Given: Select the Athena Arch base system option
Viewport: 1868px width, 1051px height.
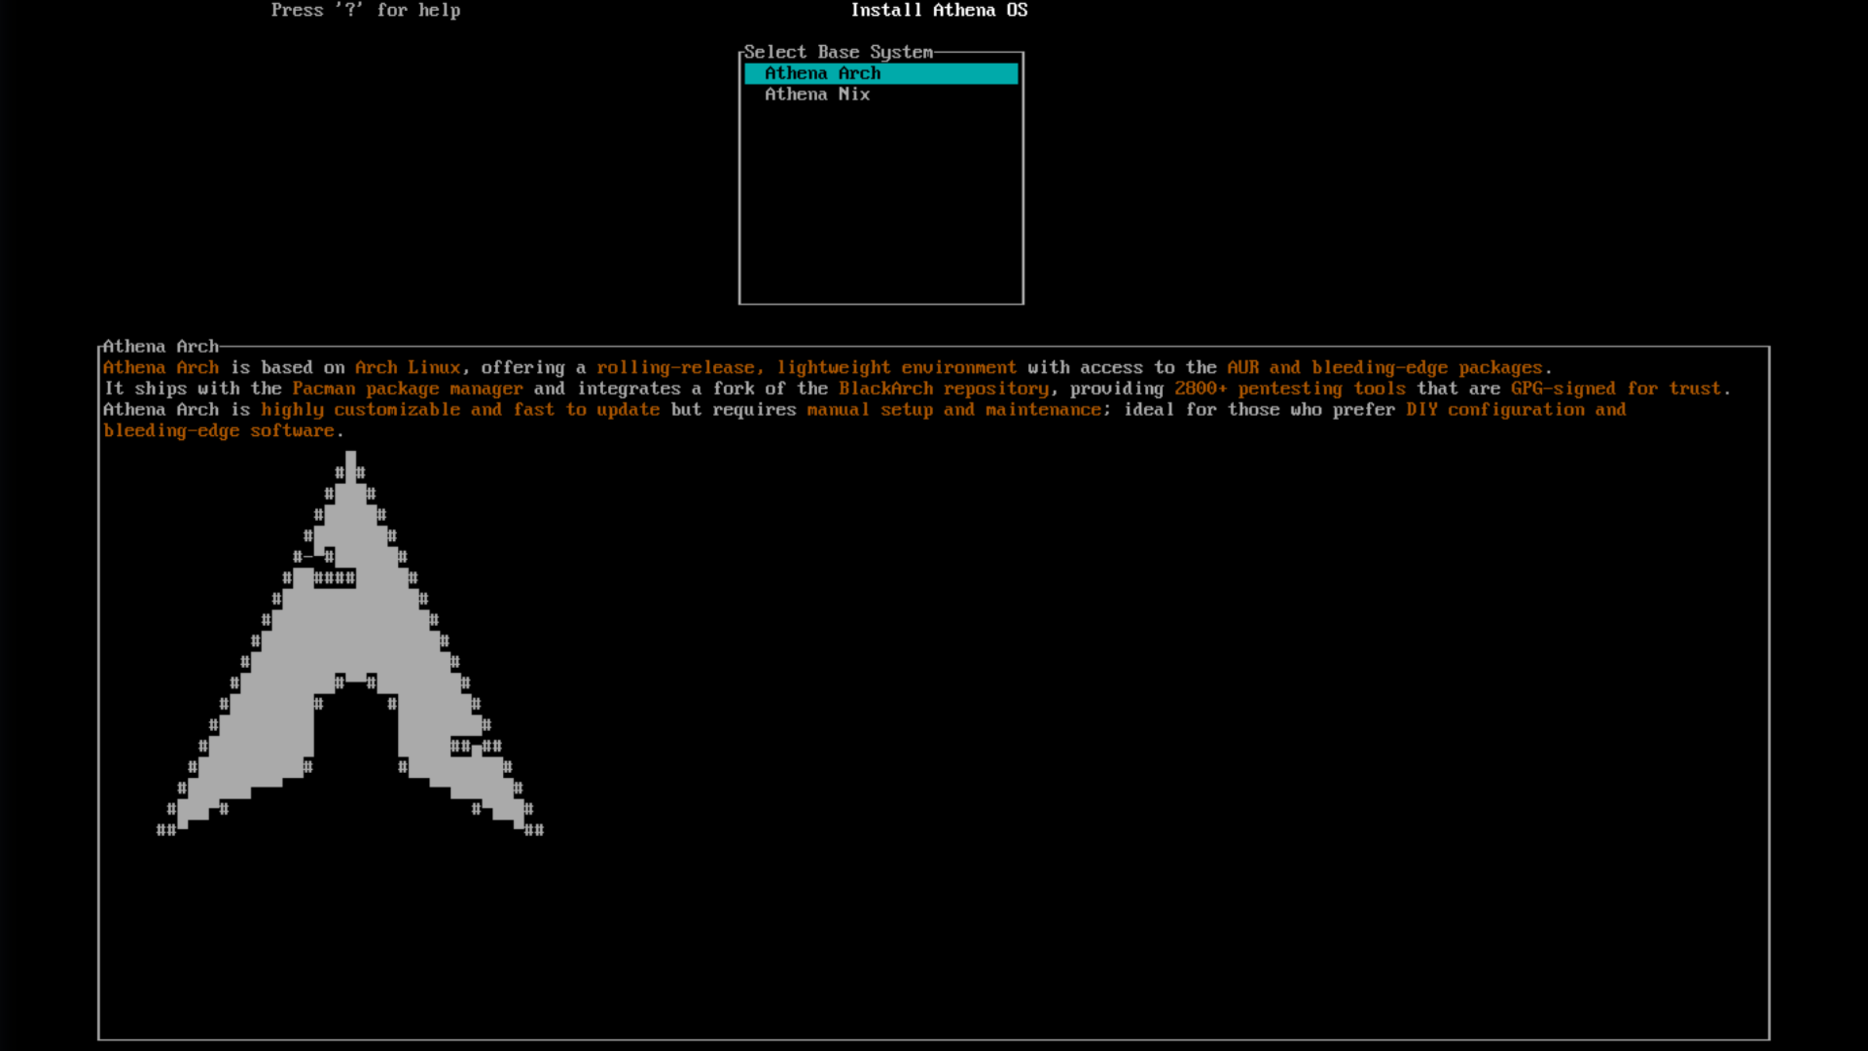Looking at the screenshot, I should pos(822,73).
